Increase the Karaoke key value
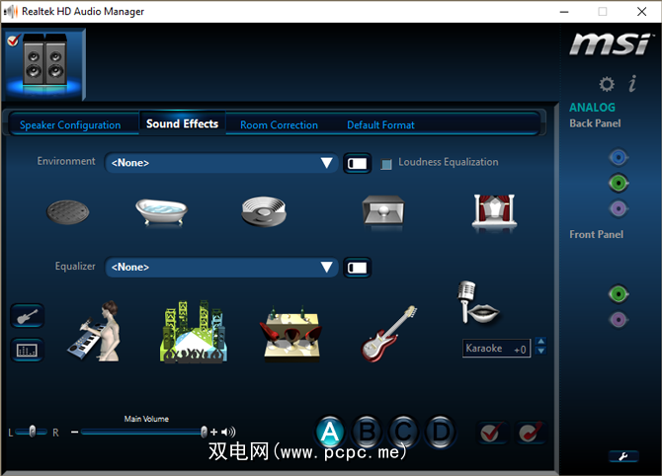Screen dimensions: 662x476 [x=540, y=341]
